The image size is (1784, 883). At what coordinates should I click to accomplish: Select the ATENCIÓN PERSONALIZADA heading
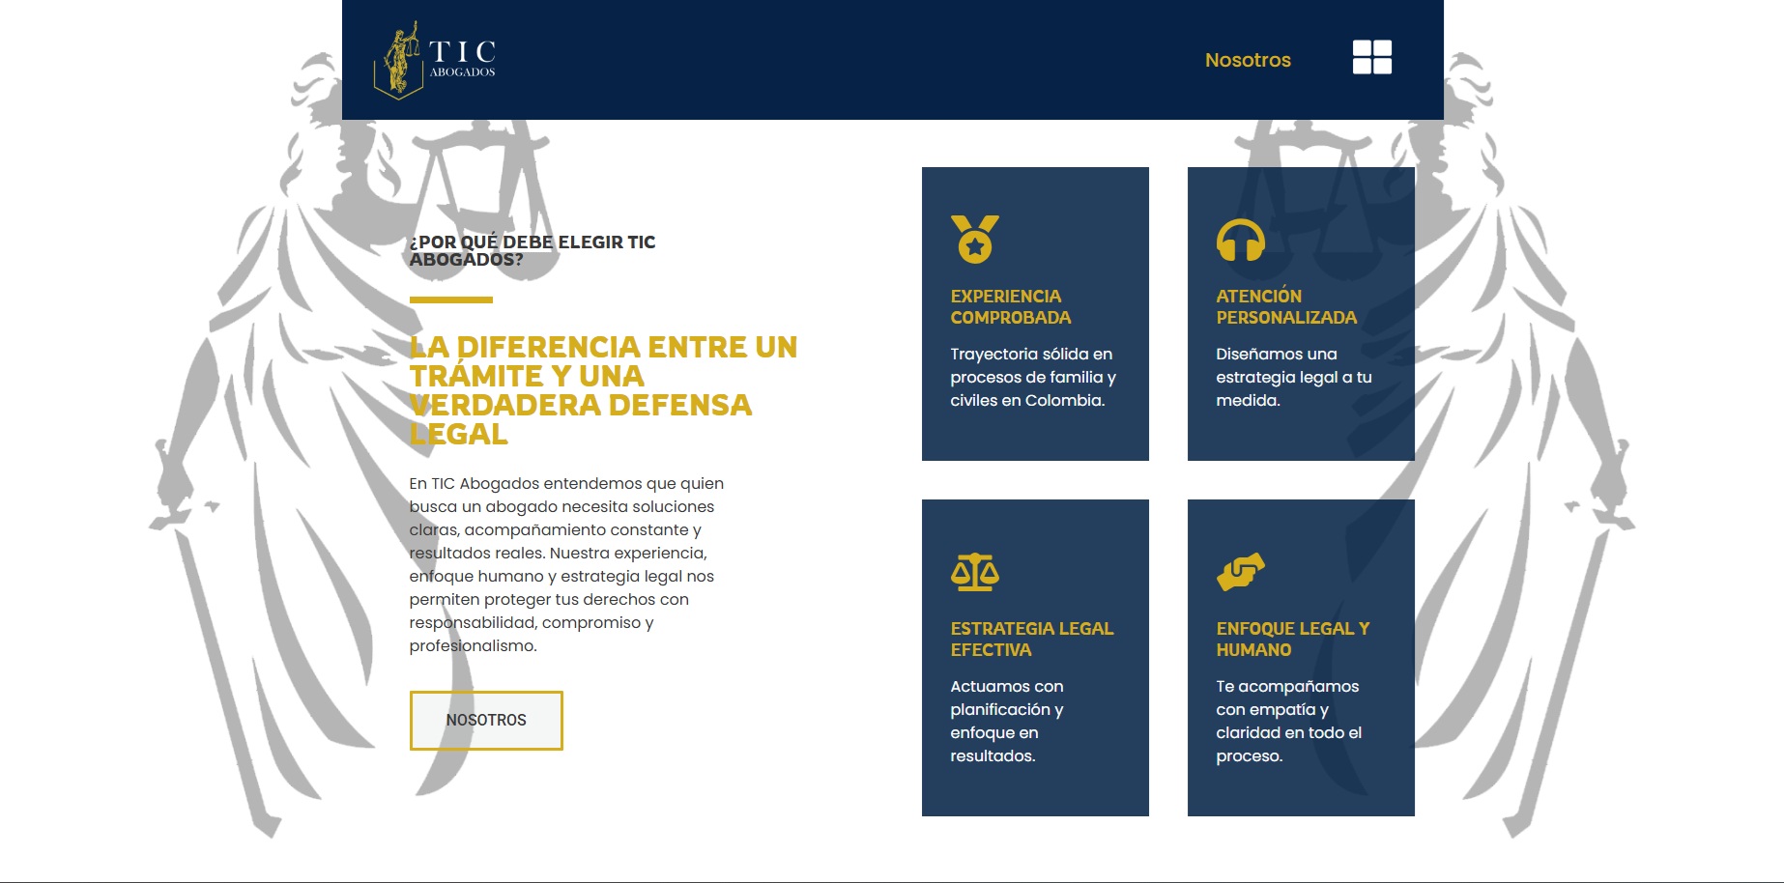pyautogui.click(x=1285, y=306)
